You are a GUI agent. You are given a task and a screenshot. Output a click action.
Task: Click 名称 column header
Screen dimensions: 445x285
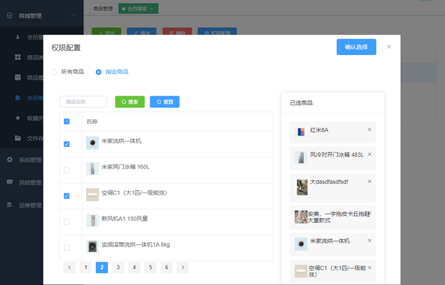92,121
